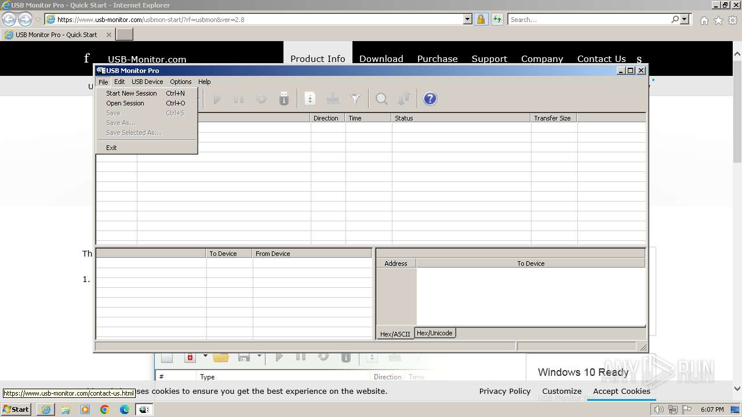Click the network tray icon
Viewport: 742px width, 417px height.
673,409
